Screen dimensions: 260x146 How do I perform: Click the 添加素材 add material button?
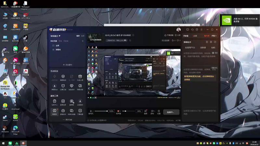tap(68, 65)
